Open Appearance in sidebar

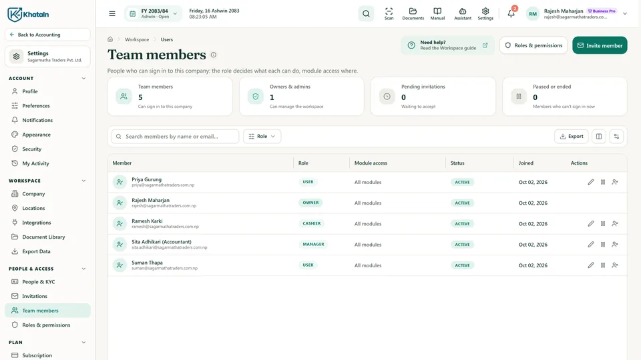[47, 134]
